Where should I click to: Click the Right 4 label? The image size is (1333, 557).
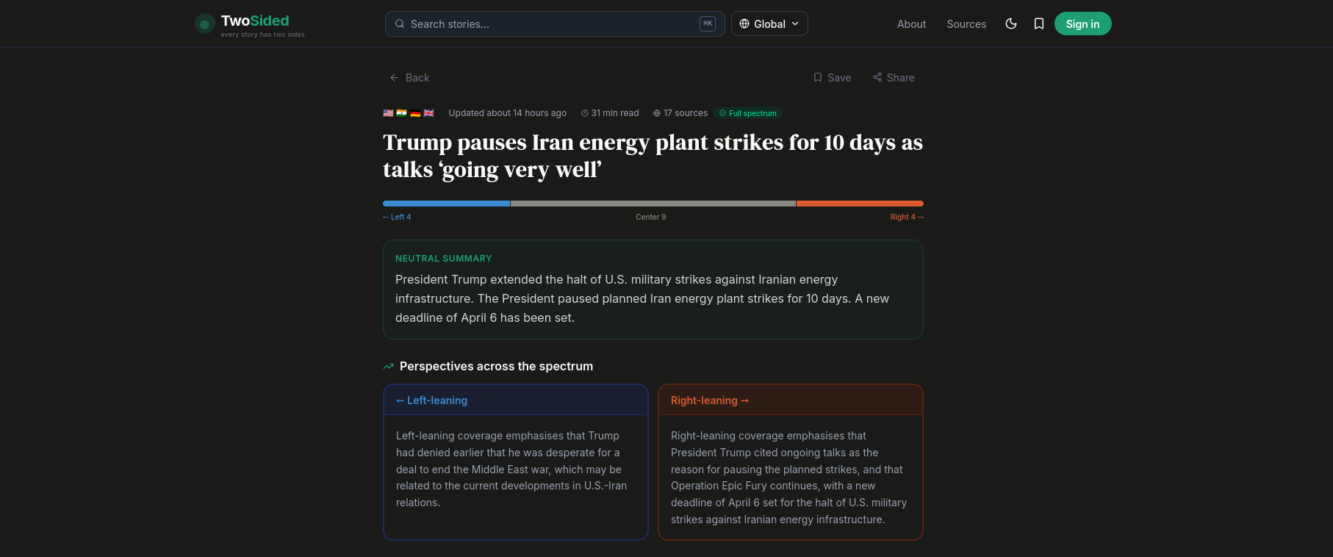pyautogui.click(x=907, y=217)
